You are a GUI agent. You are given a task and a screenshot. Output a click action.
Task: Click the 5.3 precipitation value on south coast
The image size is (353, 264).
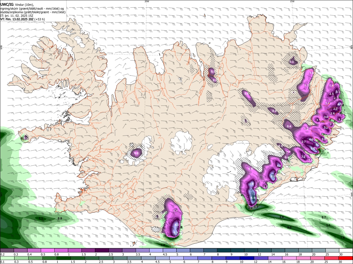176,233
